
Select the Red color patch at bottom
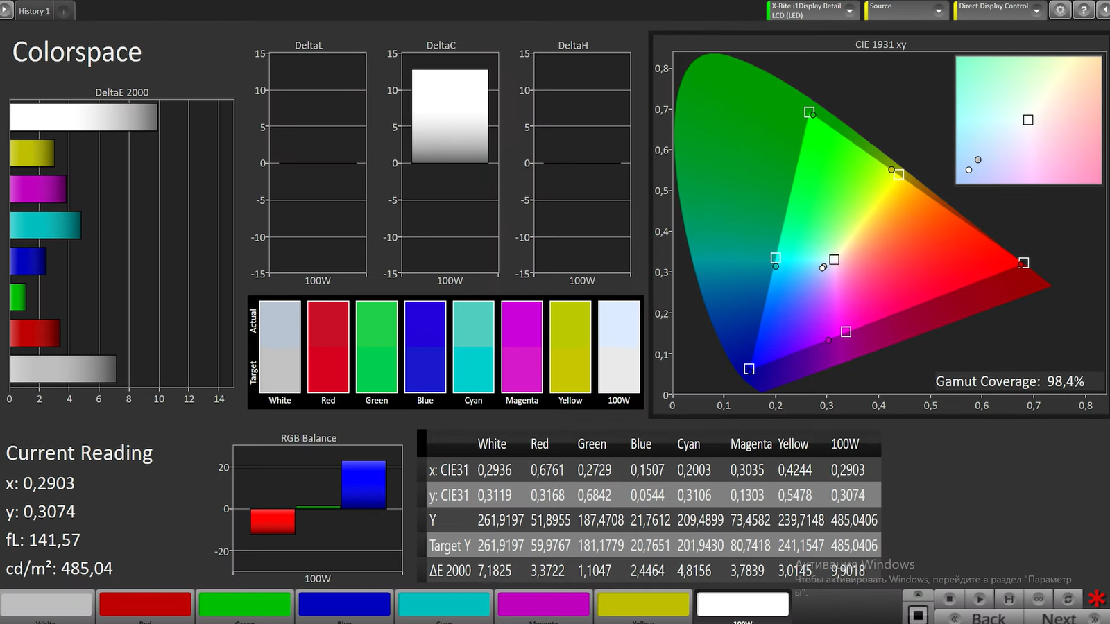coord(145,604)
